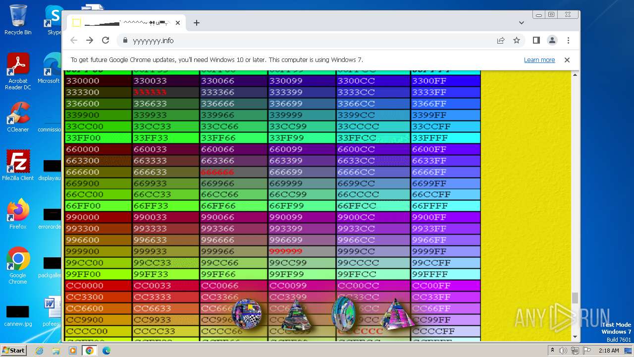Viewport: 634px width, 357px height.
Task: Select the 330000 color cell
Action: [x=98, y=81]
